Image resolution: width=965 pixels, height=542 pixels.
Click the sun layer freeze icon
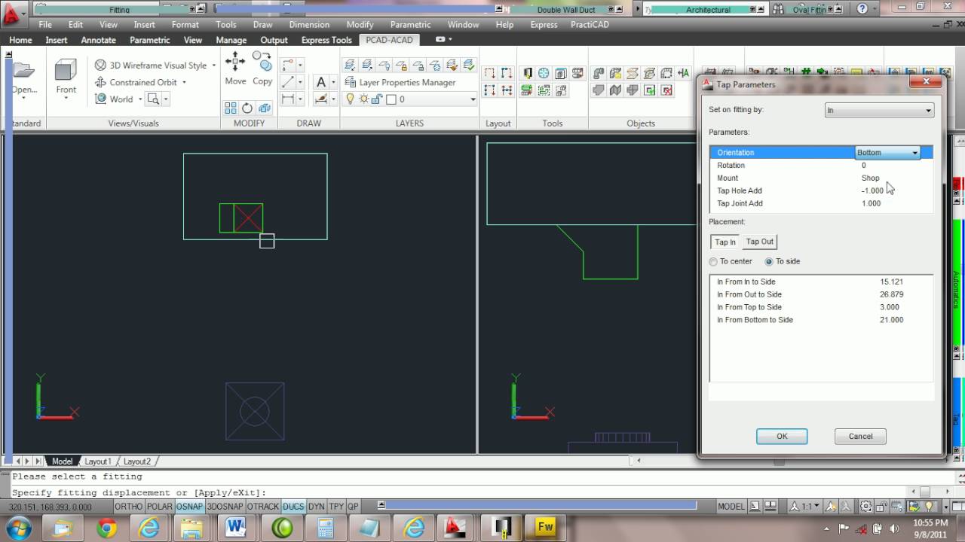point(364,99)
